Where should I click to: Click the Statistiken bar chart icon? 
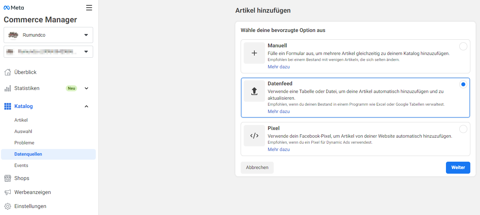point(7,88)
